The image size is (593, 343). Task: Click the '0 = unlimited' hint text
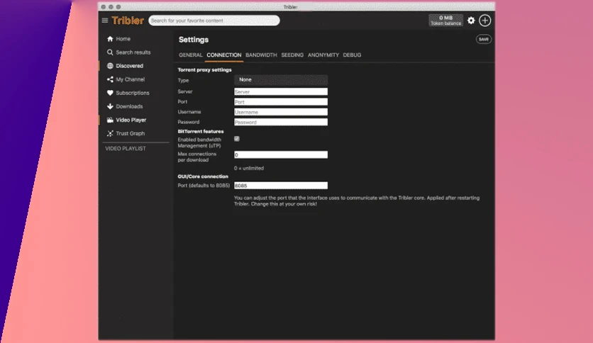pyautogui.click(x=249, y=168)
